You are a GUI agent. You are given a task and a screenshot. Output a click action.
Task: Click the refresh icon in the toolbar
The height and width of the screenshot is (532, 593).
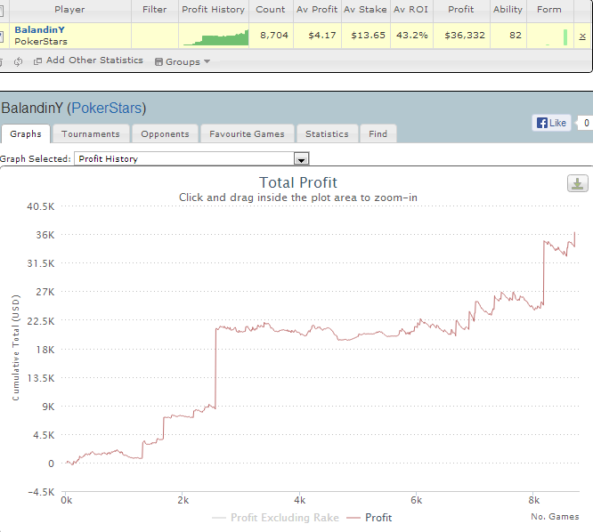pyautogui.click(x=18, y=61)
